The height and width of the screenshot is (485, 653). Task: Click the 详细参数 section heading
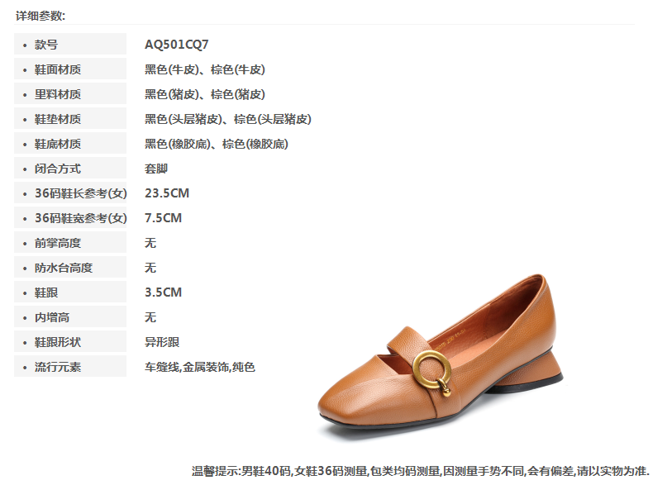(x=41, y=16)
